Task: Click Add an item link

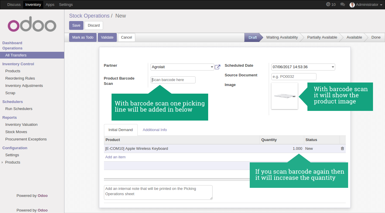Action: [x=115, y=157]
